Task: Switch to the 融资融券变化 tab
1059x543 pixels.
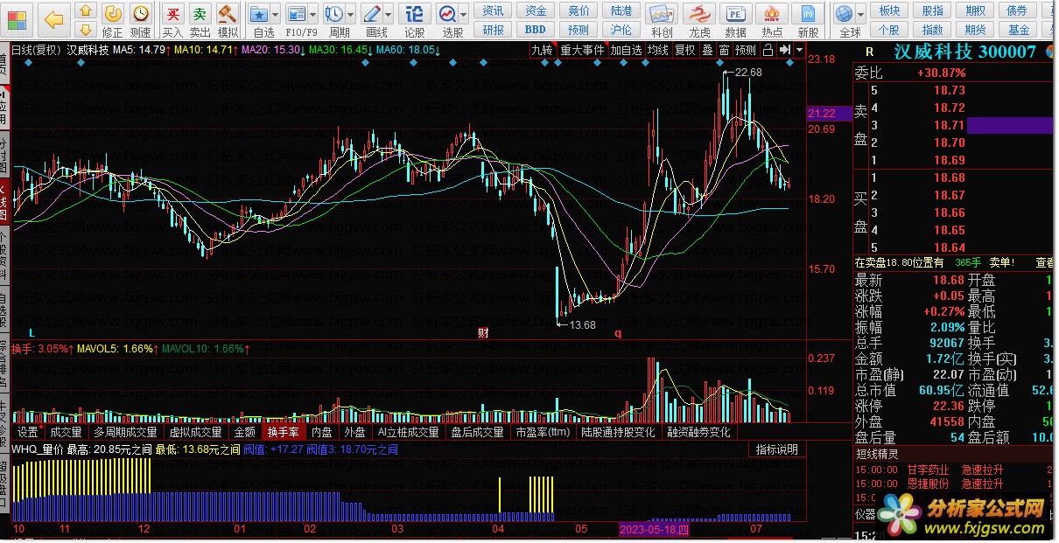Action: coord(698,432)
